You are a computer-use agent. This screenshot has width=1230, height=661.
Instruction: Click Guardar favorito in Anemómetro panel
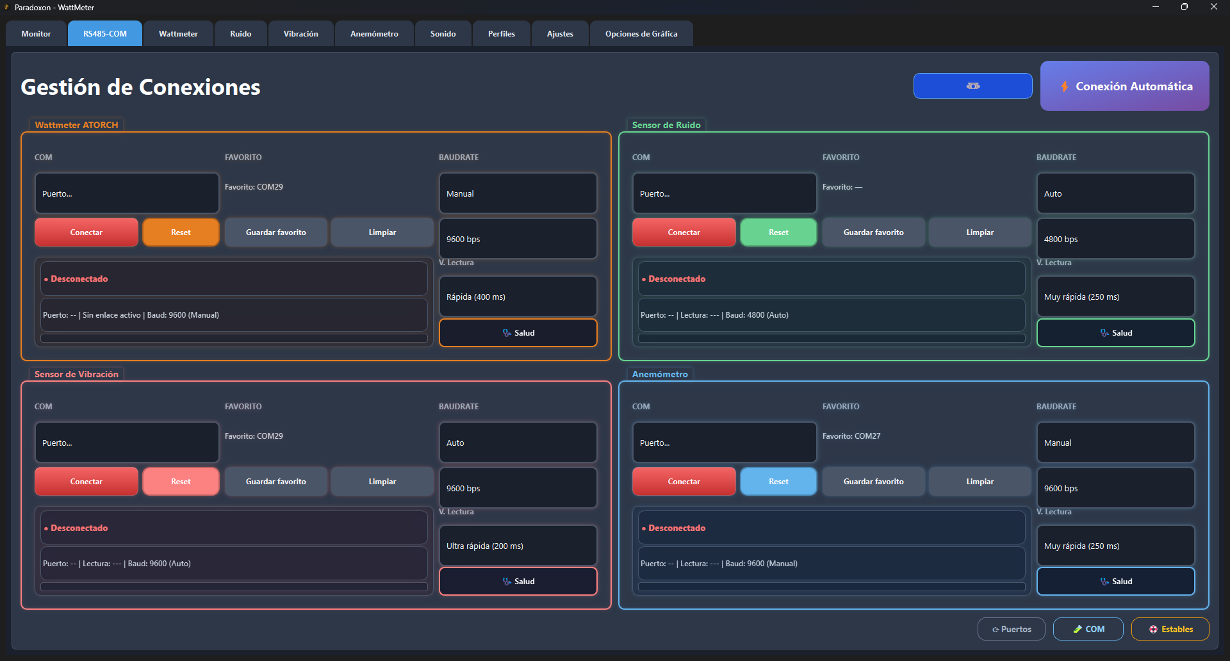(x=873, y=482)
